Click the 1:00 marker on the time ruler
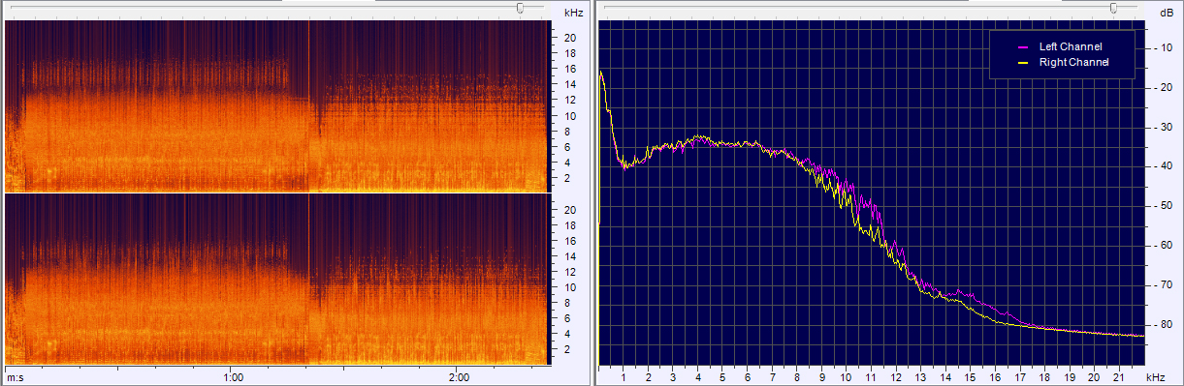 click(233, 377)
